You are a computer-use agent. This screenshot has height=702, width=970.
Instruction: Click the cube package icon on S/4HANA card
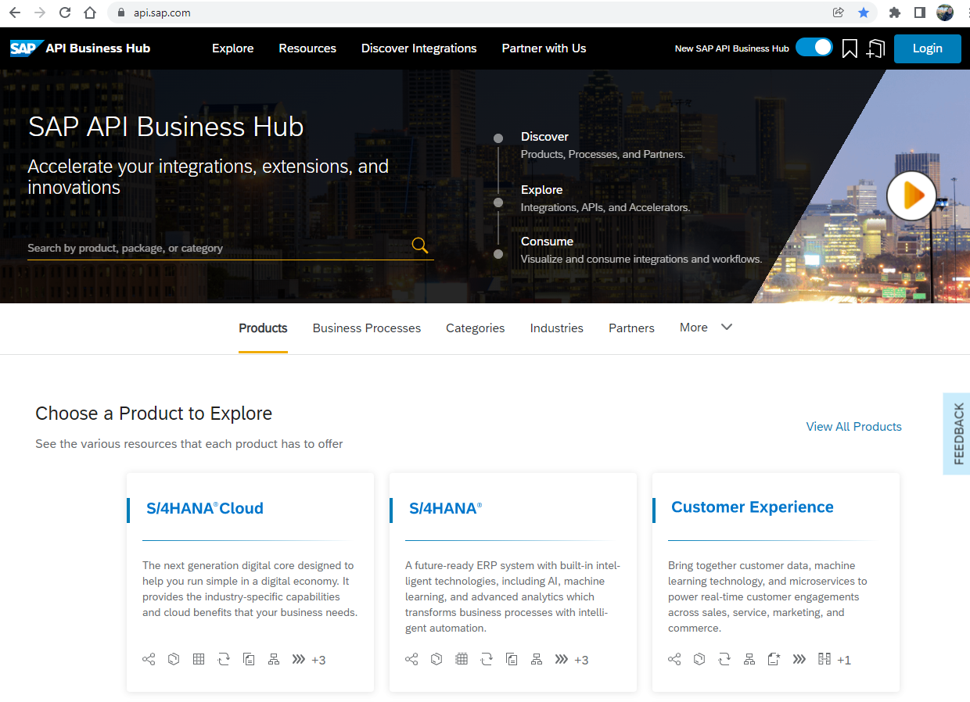tap(436, 659)
